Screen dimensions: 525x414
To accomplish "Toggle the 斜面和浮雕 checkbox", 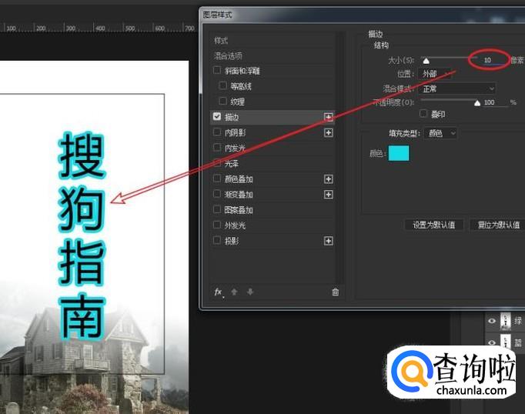I will [x=217, y=70].
